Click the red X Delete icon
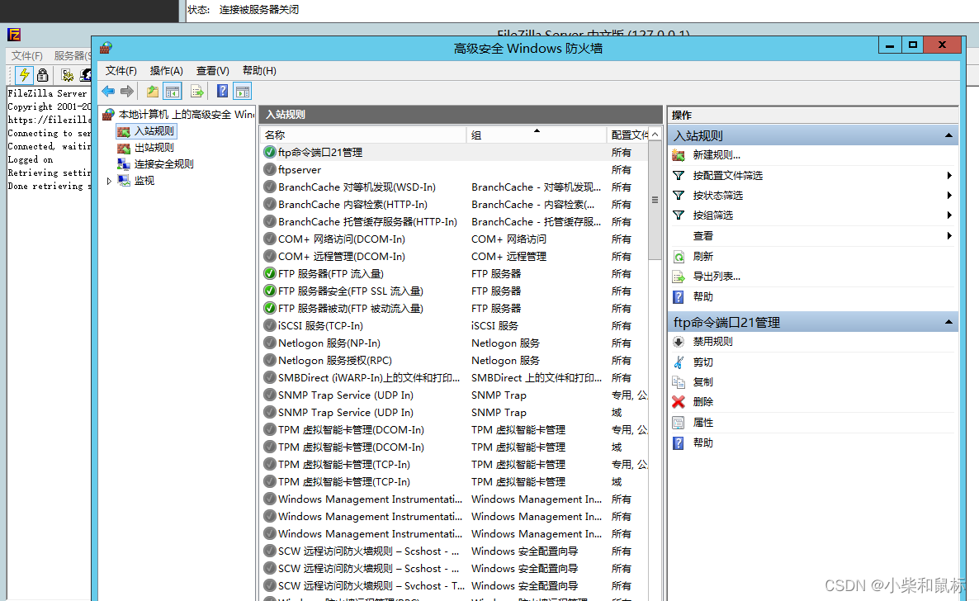Screen dimensions: 979x601 coord(679,402)
